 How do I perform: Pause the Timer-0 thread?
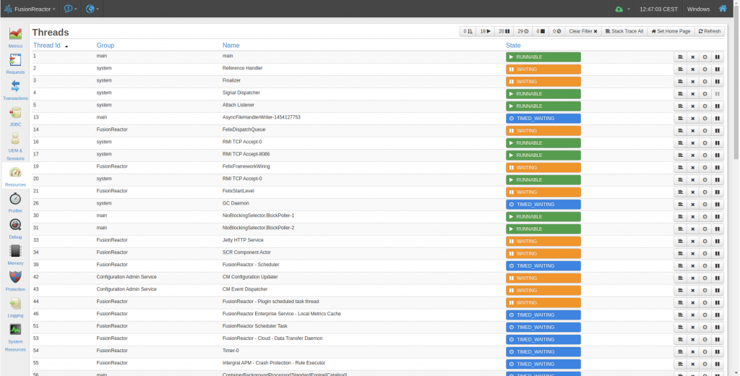click(718, 352)
